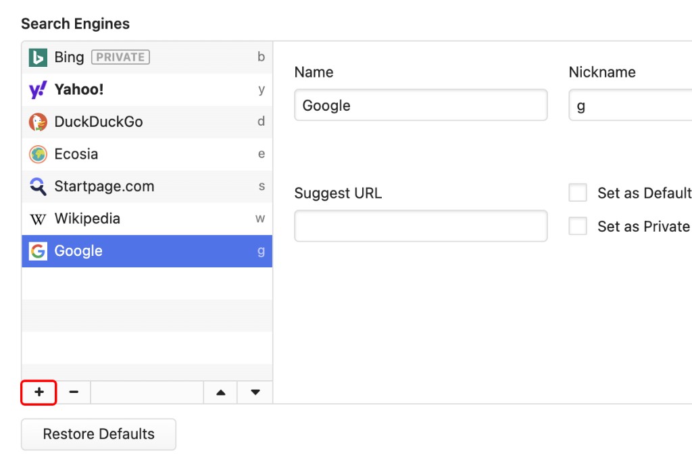Enable the Set as Default checkbox
The width and height of the screenshot is (692, 476).
578,192
